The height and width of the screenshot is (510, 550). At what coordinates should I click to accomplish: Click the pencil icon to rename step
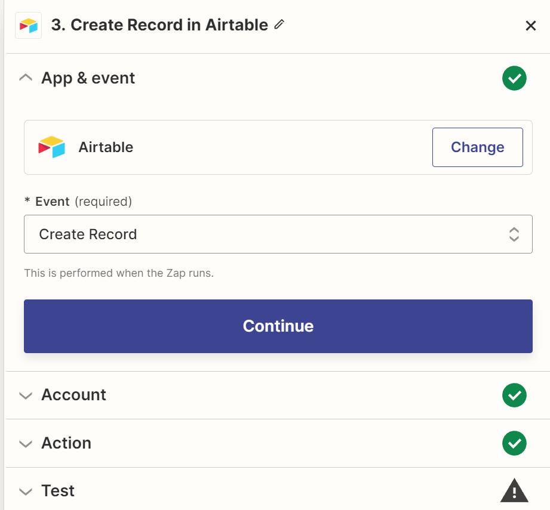pyautogui.click(x=279, y=25)
